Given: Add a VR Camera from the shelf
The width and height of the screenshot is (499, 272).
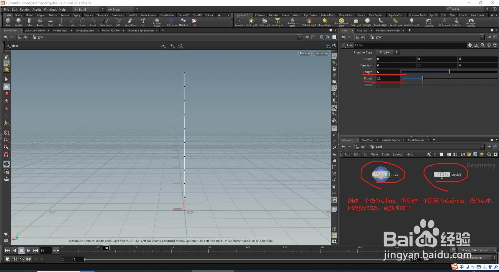Looking at the screenshot, I should [x=444, y=22].
